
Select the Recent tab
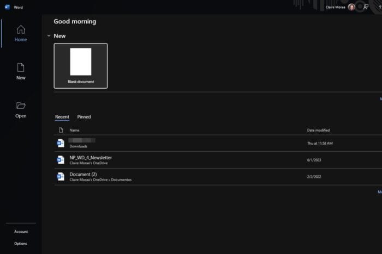(x=62, y=117)
